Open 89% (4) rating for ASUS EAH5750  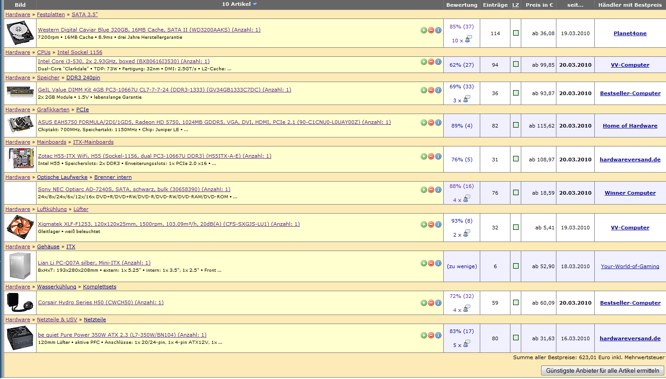[462, 126]
